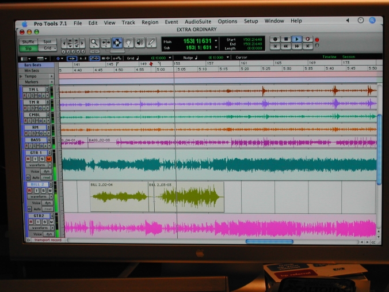Open the File menu
The height and width of the screenshot is (292, 389).
pyautogui.click(x=78, y=23)
